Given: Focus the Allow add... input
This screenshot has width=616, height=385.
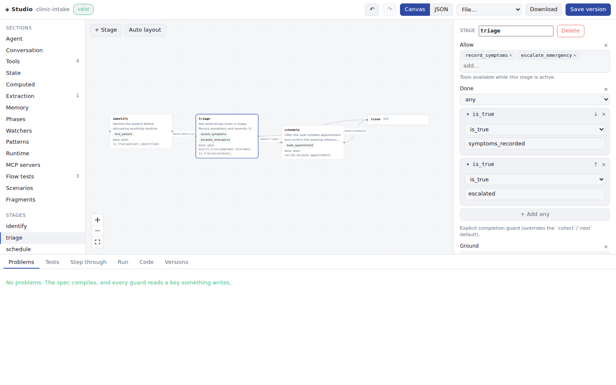Looking at the screenshot, I should coord(535,66).
